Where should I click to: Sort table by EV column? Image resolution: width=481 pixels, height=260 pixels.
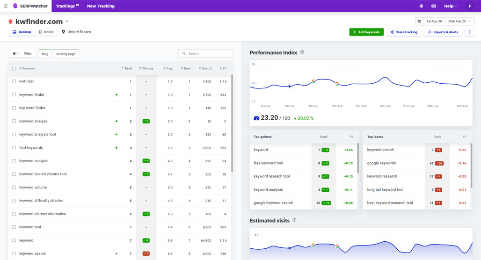(x=223, y=68)
